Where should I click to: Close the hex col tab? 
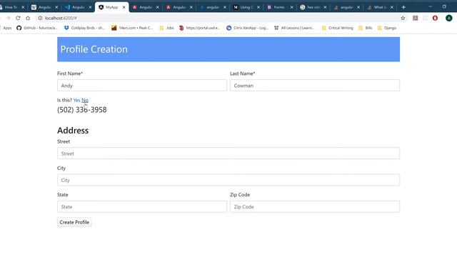coord(326,7)
